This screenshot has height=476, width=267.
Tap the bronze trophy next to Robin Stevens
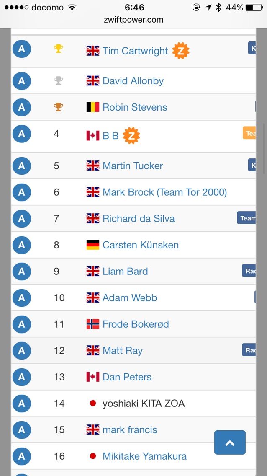58,107
